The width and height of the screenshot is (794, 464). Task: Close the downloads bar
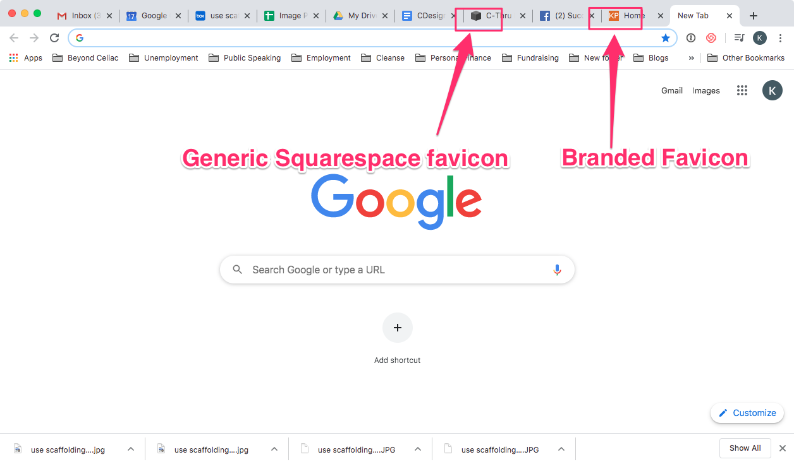pos(782,448)
